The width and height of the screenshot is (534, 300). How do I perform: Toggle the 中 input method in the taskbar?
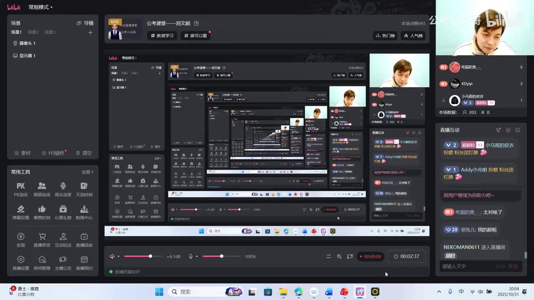(x=461, y=292)
